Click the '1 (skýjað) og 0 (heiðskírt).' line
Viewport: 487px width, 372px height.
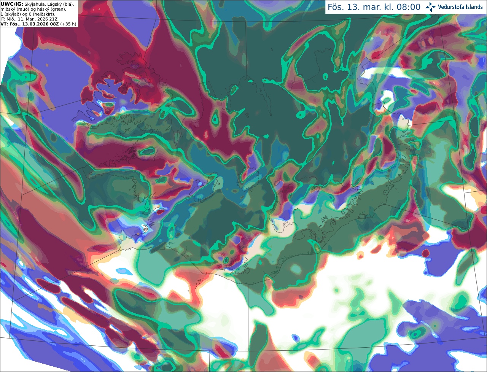coord(28,14)
